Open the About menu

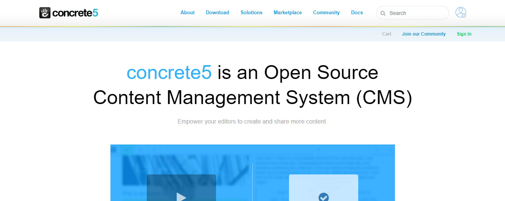pyautogui.click(x=188, y=12)
